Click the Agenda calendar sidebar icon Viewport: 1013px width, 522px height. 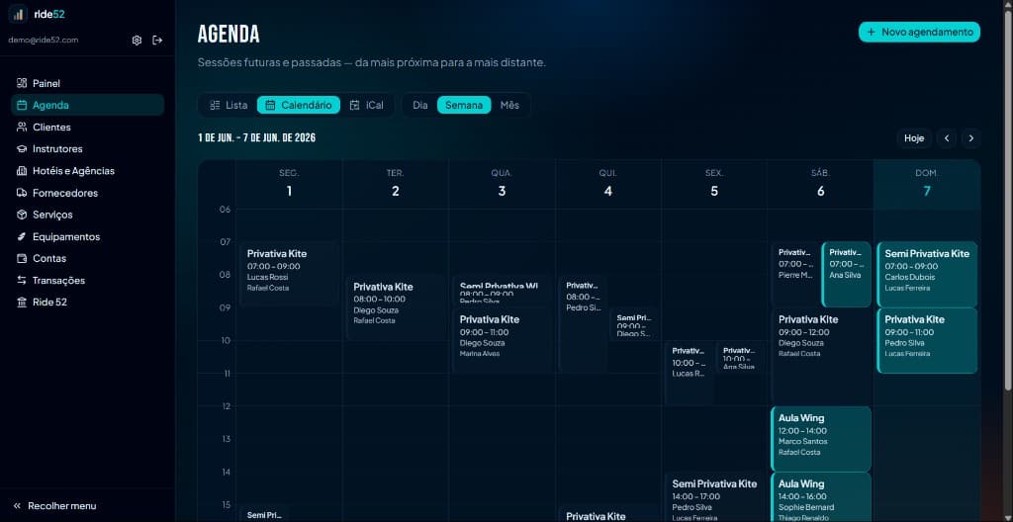point(22,106)
